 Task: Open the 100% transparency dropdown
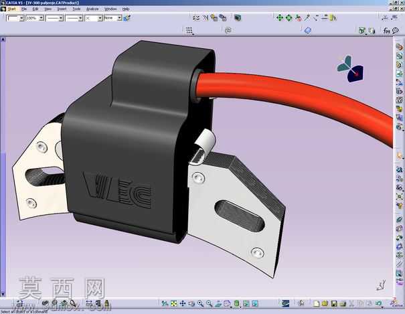coord(42,18)
